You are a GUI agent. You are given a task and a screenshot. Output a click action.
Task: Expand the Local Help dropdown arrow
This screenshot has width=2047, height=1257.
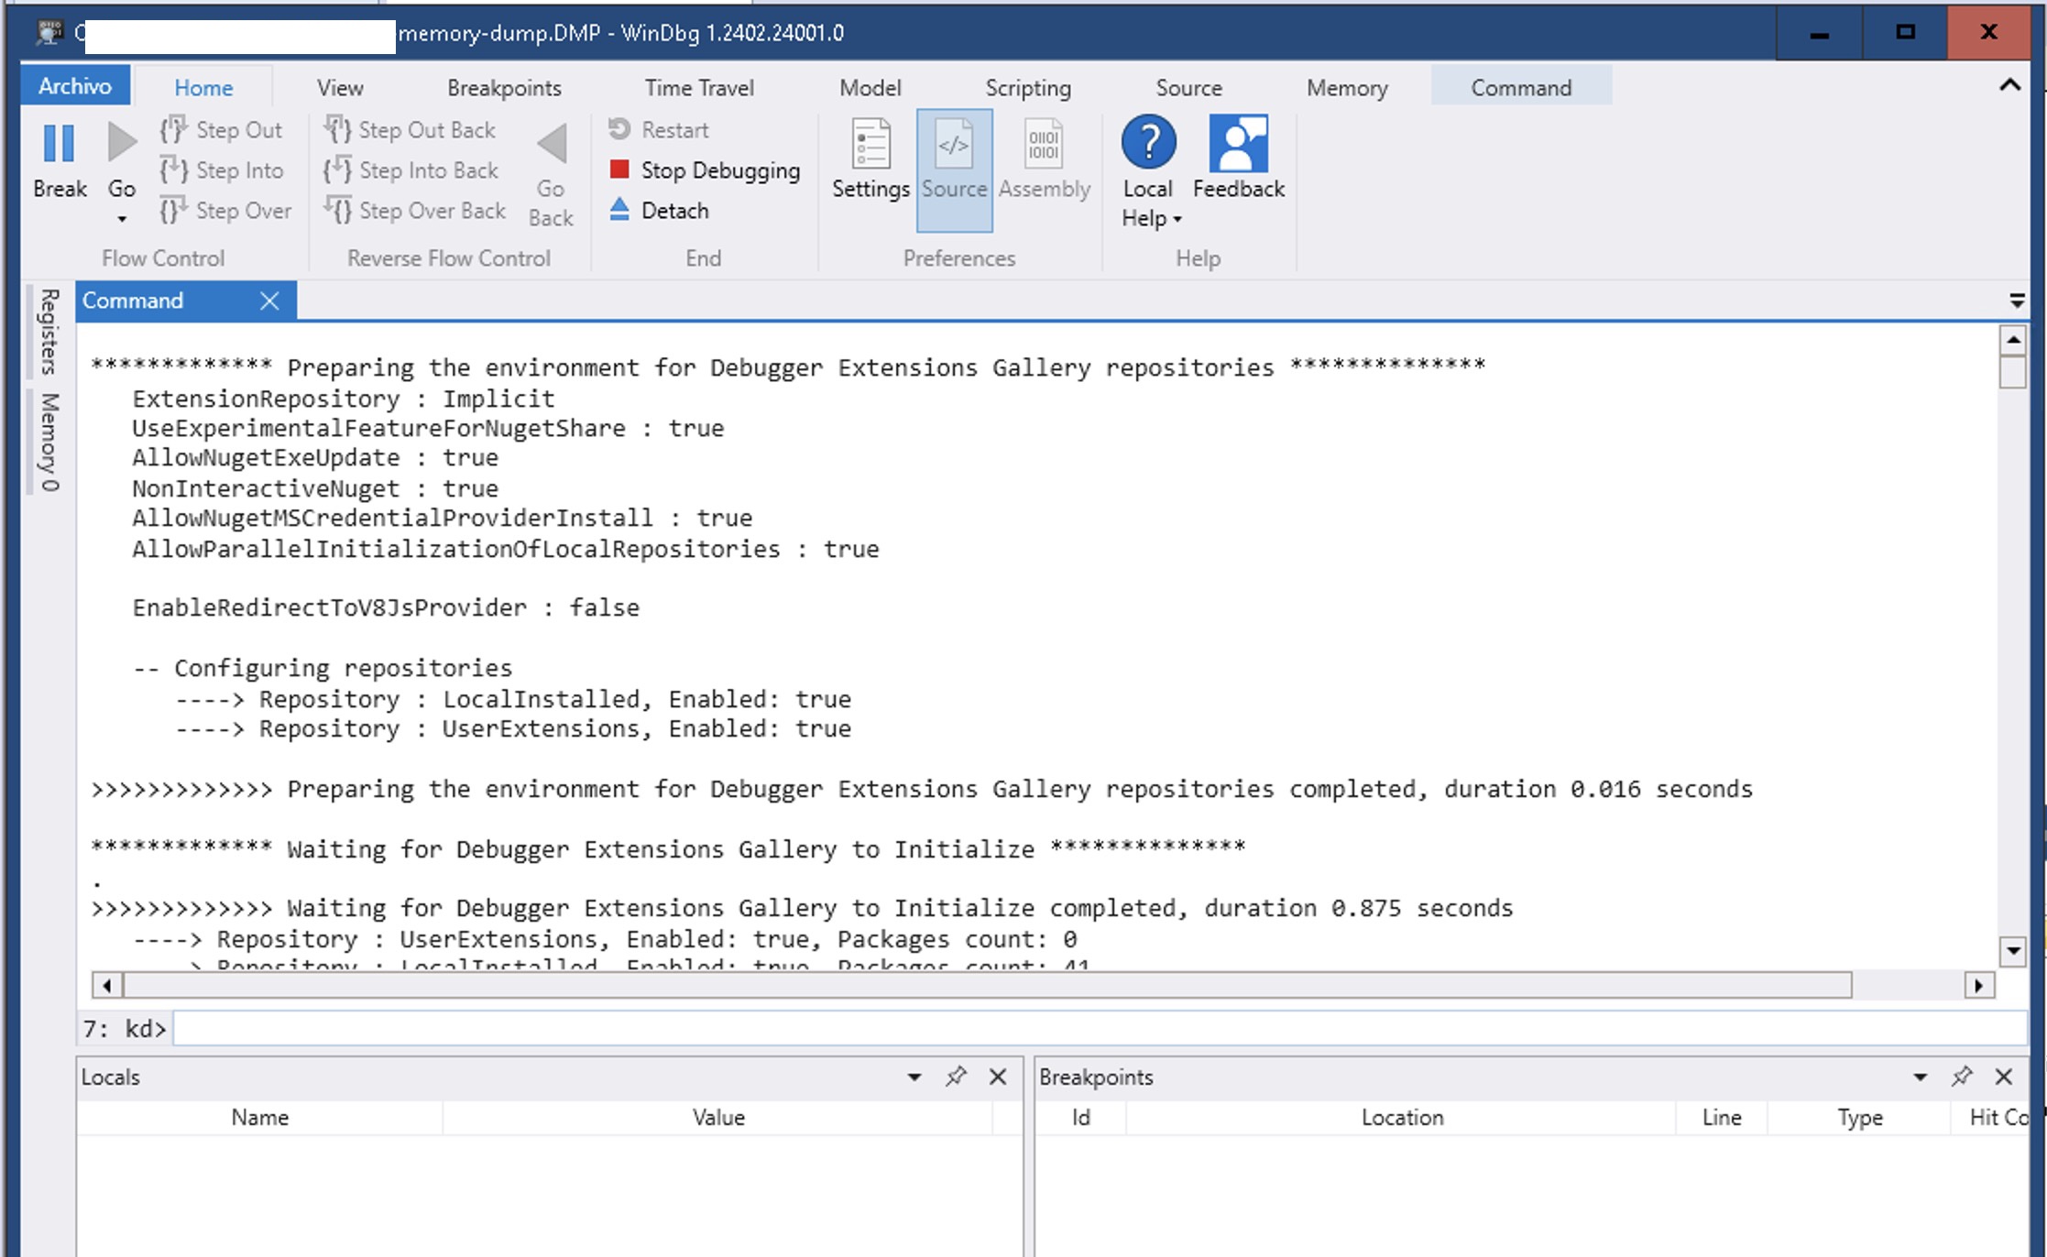click(1177, 220)
